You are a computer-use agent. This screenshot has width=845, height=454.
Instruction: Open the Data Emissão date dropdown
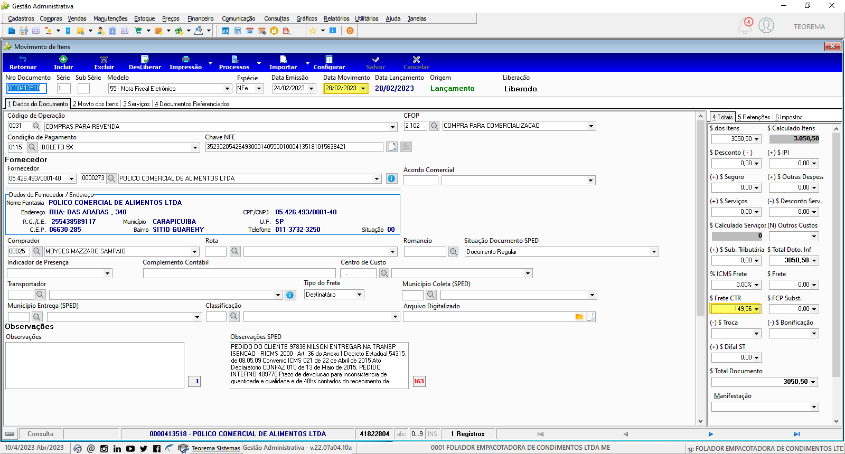click(312, 89)
